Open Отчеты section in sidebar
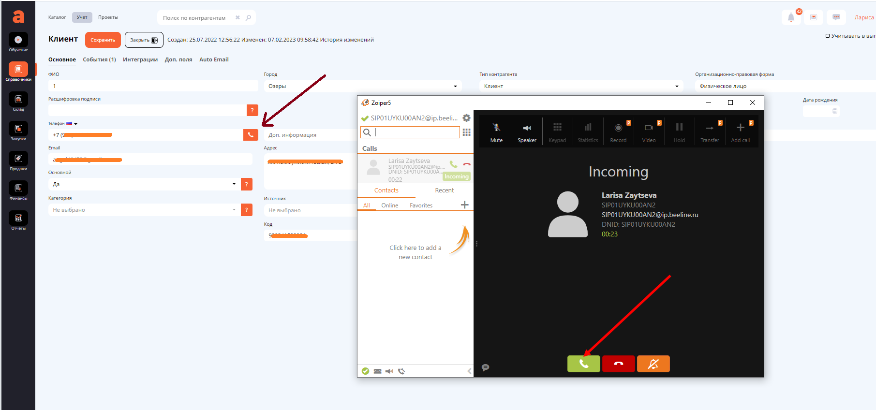876x410 pixels. point(18,220)
